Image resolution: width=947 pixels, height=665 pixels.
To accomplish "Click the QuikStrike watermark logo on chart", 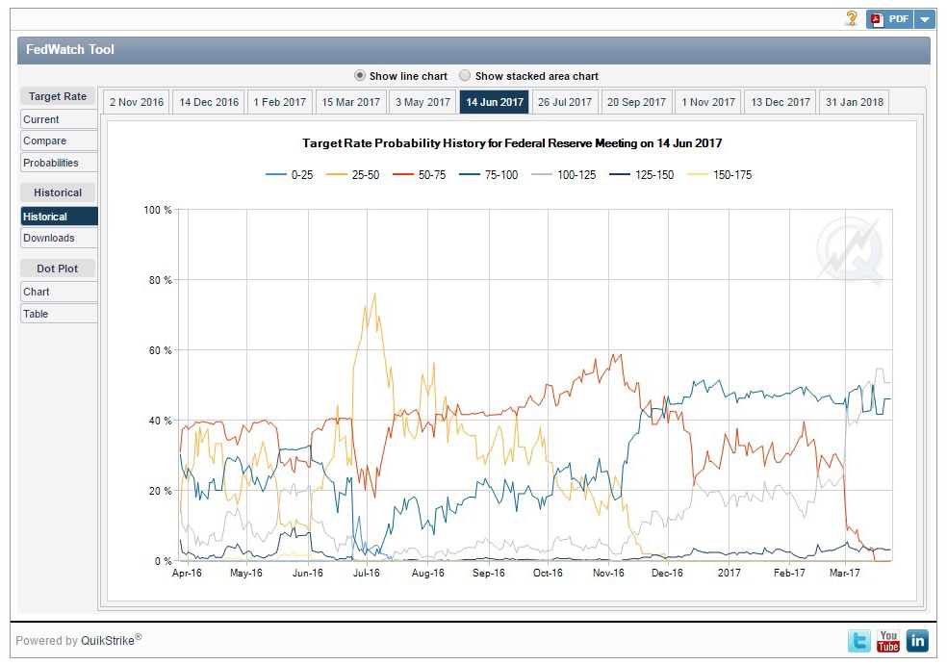I will pyautogui.click(x=850, y=250).
